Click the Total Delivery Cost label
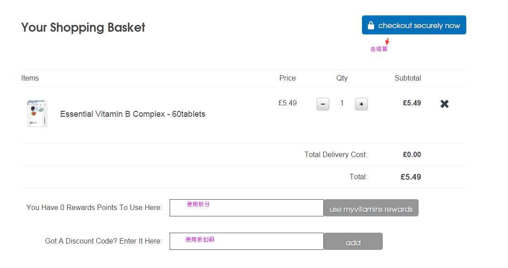The image size is (508, 268). click(x=336, y=154)
